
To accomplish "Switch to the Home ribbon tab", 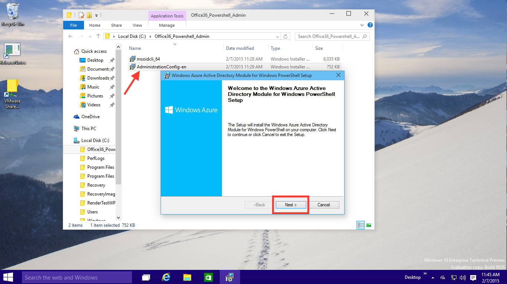I will [95, 25].
